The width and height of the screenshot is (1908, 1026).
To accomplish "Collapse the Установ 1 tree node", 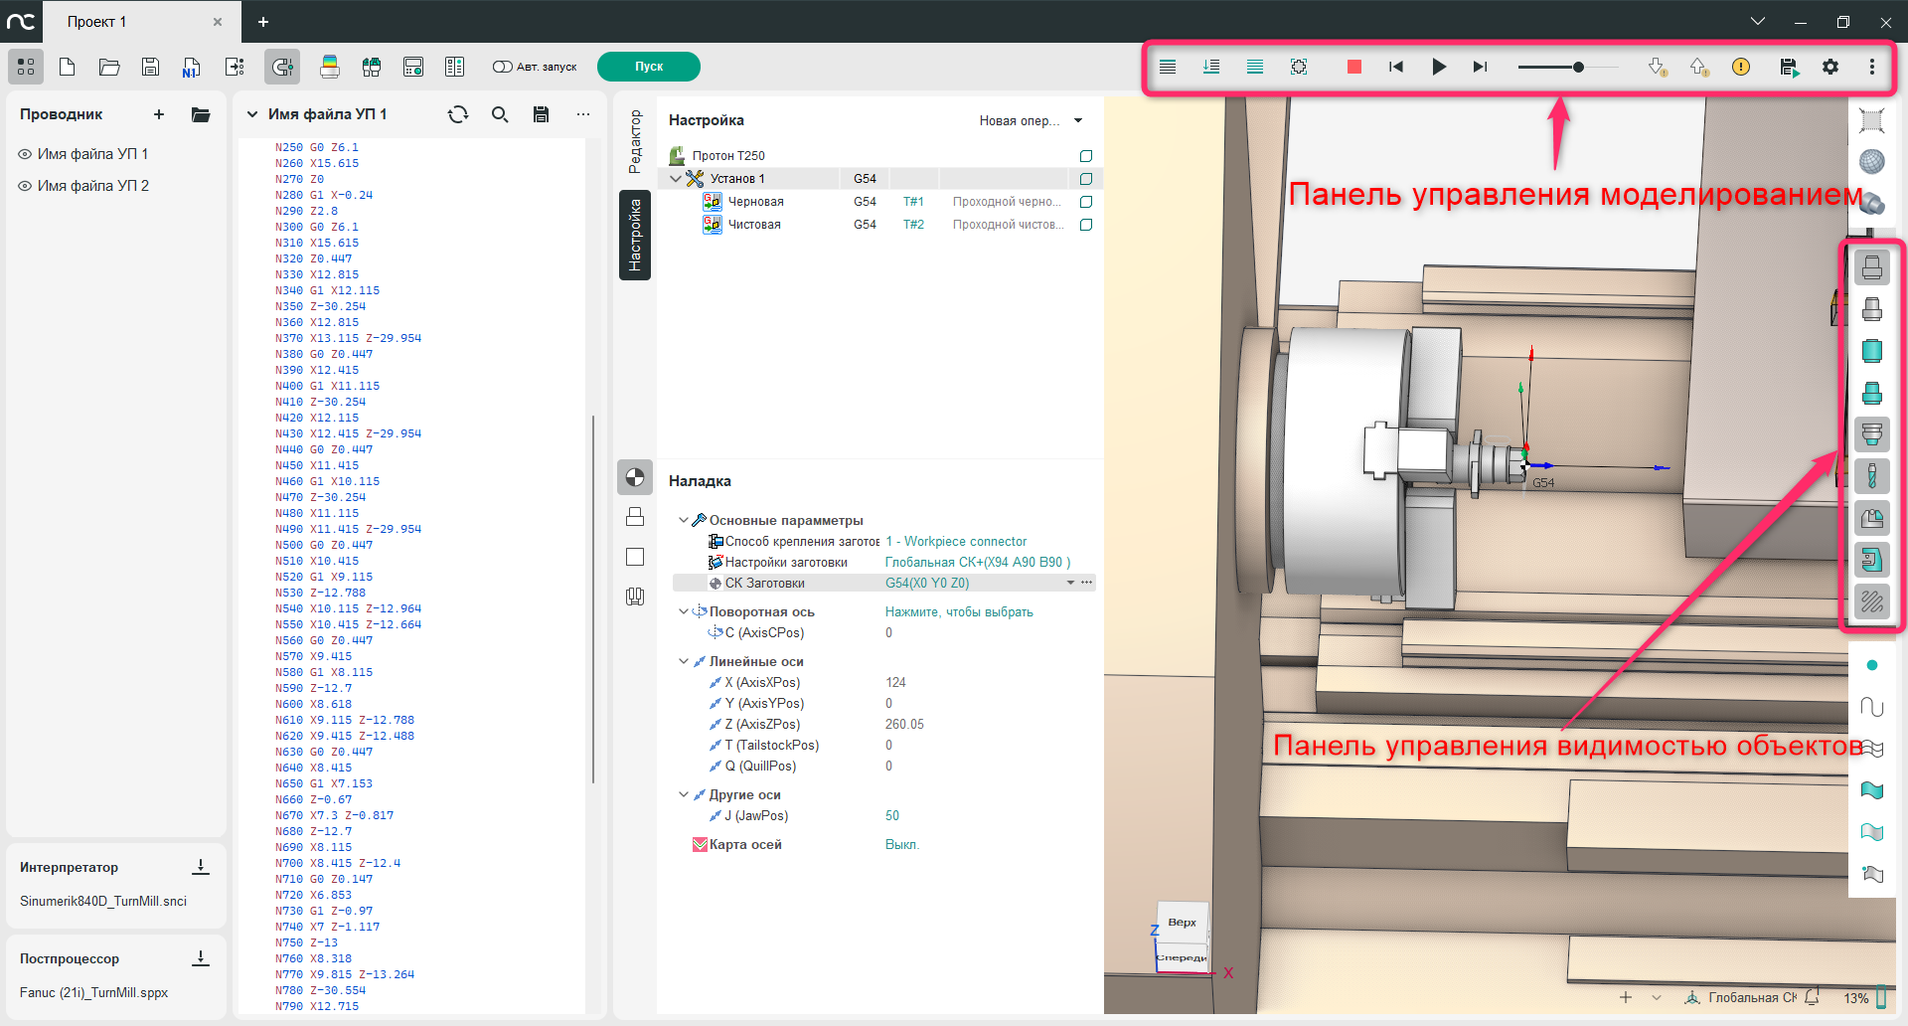I will tap(677, 179).
